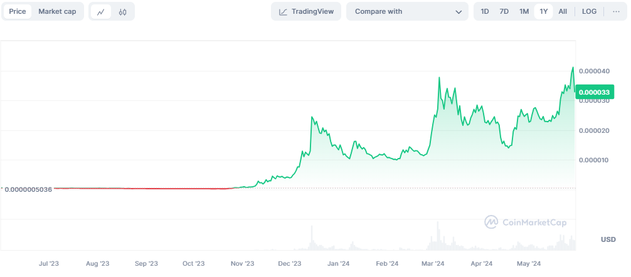Toggle LOG scale on chart

click(x=589, y=11)
